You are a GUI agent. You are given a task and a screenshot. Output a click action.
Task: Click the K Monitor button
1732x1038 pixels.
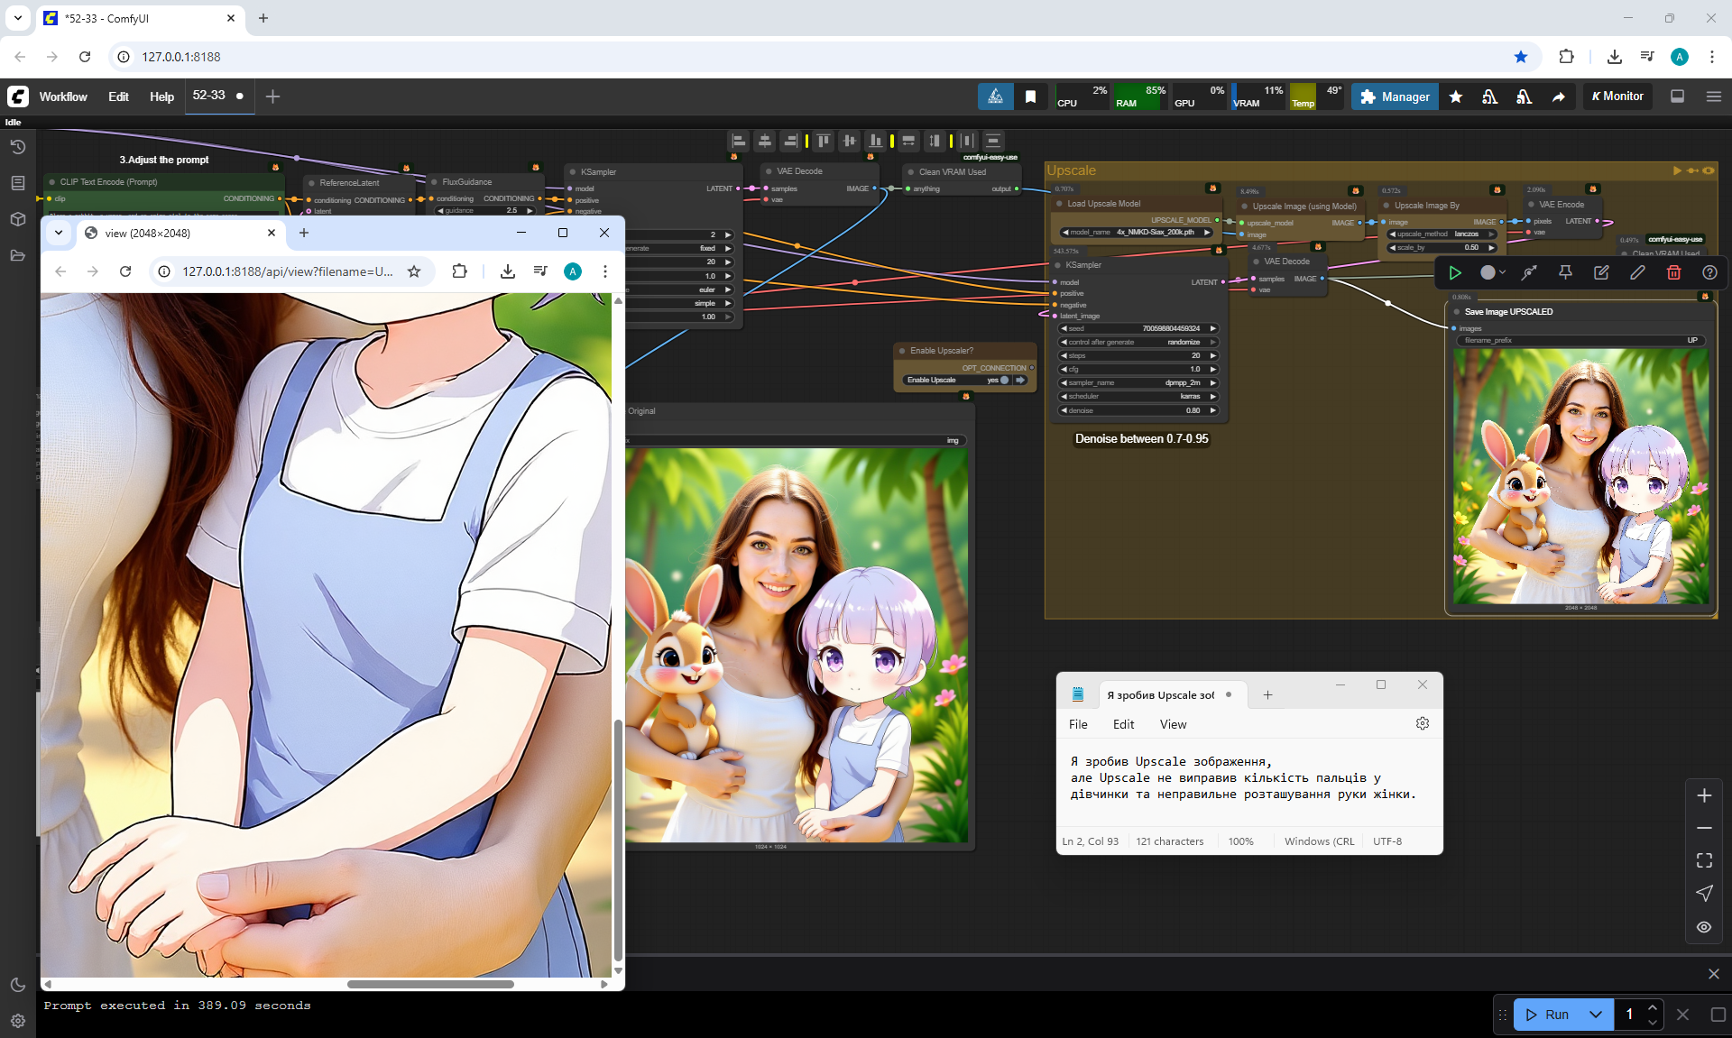click(1617, 96)
